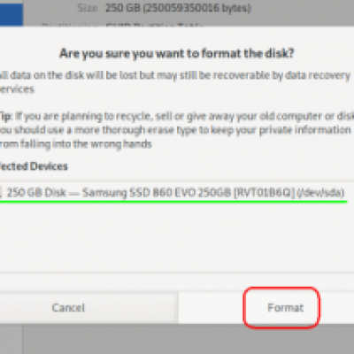Screen dimensions: 354x354
Task: Click the Tip label in bold
Action: click(x=6, y=116)
